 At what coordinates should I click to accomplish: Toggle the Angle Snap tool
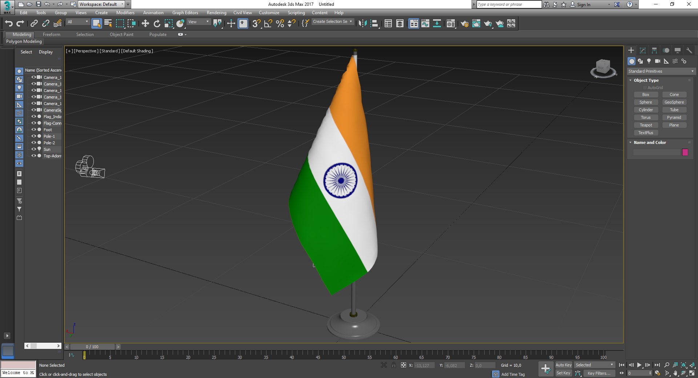[268, 24]
